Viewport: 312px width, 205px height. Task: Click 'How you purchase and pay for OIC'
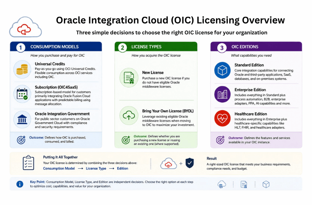[x=57, y=55]
